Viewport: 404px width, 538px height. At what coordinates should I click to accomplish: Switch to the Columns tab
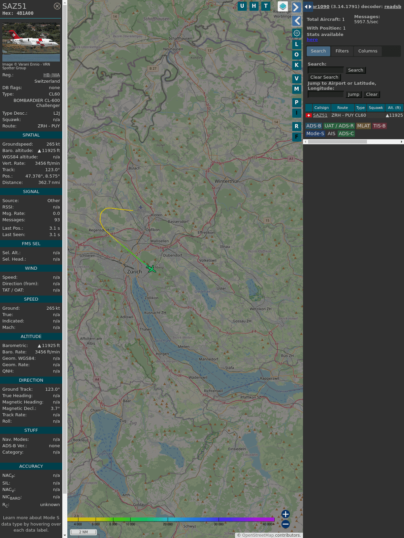(368, 51)
